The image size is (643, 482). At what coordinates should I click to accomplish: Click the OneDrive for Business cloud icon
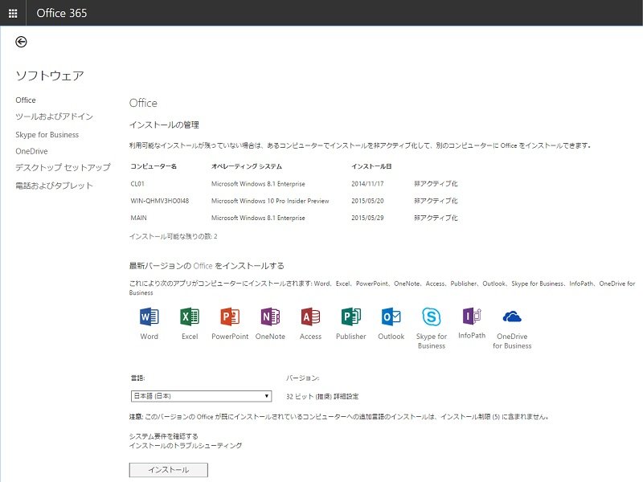(x=512, y=317)
